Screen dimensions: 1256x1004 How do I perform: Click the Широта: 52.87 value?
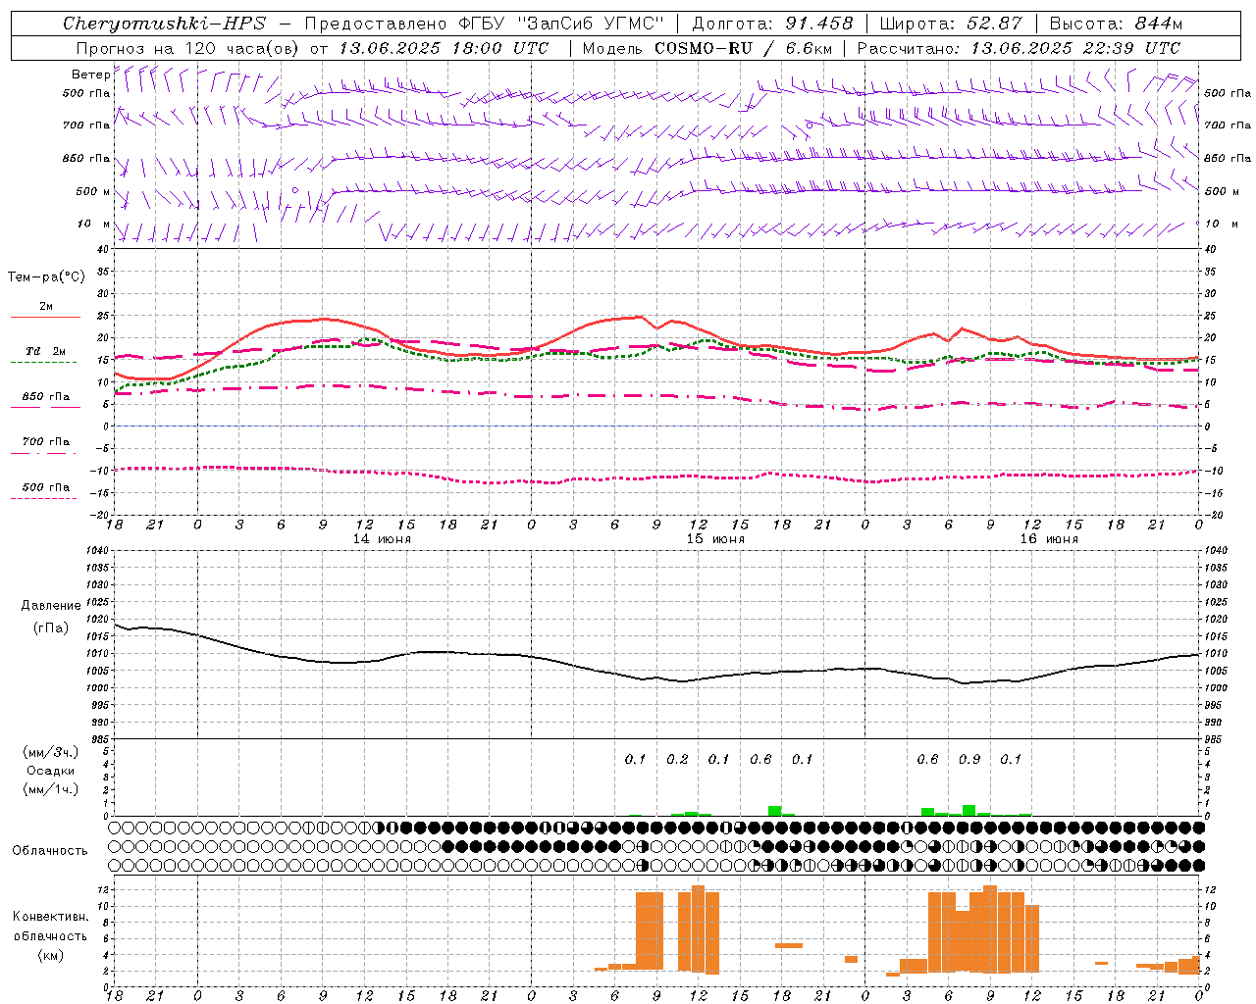pyautogui.click(x=951, y=24)
